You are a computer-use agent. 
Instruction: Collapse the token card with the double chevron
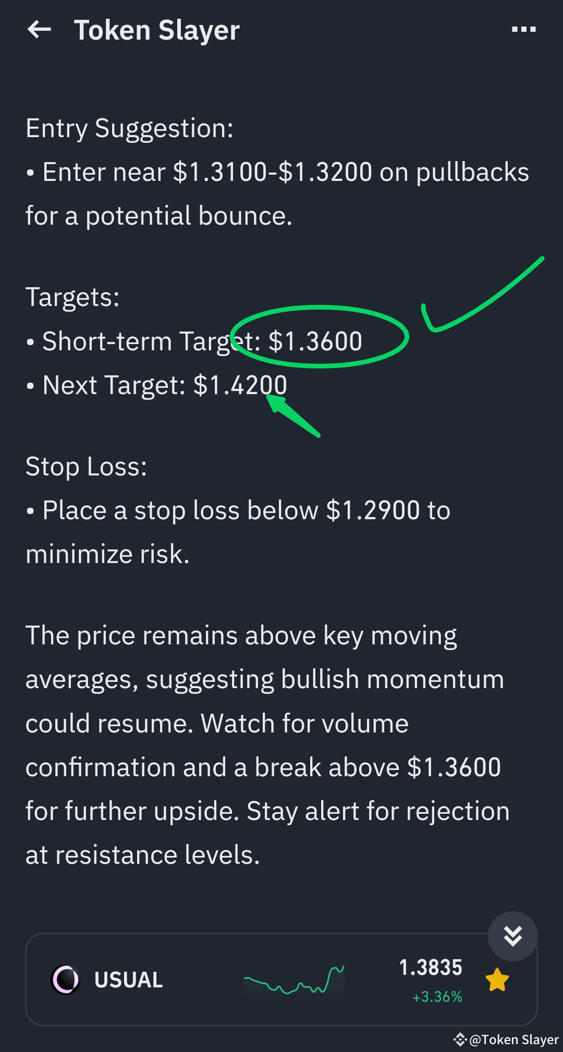tap(513, 935)
